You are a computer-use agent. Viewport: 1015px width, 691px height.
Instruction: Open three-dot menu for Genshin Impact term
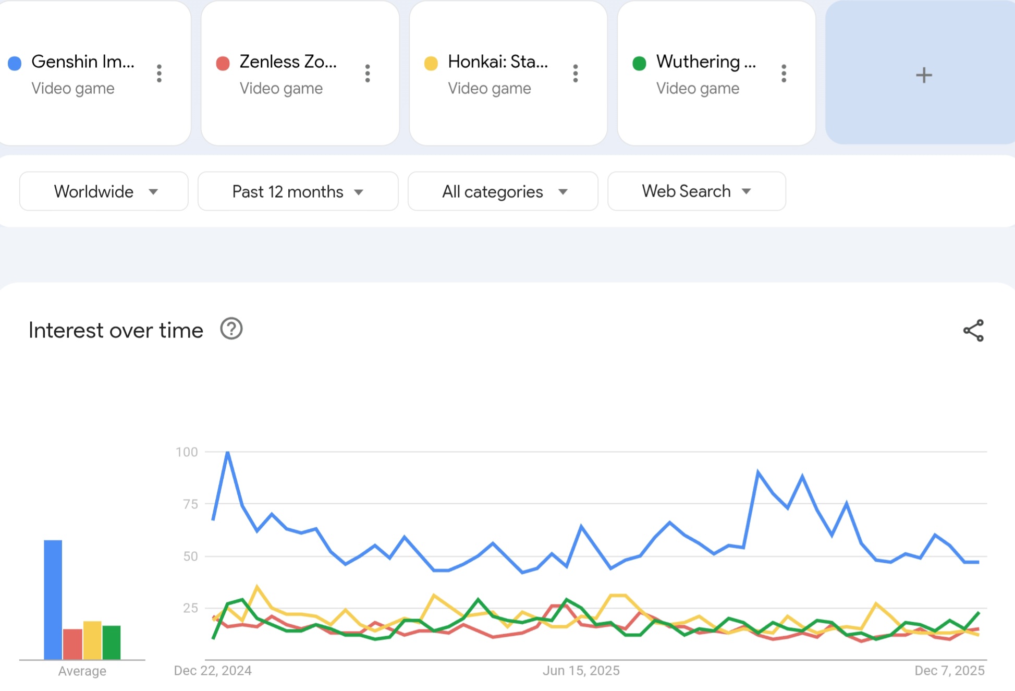point(159,74)
